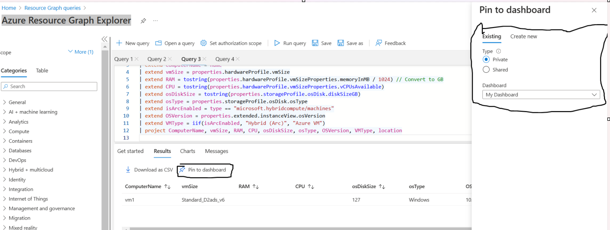Open the My Dashboard dropdown
The image size is (610, 230).
[541, 95]
